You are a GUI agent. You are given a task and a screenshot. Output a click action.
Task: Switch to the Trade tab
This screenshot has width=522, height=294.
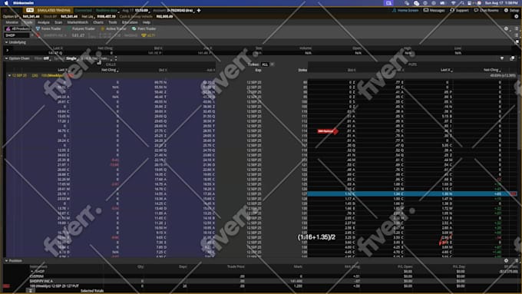[x=28, y=22]
